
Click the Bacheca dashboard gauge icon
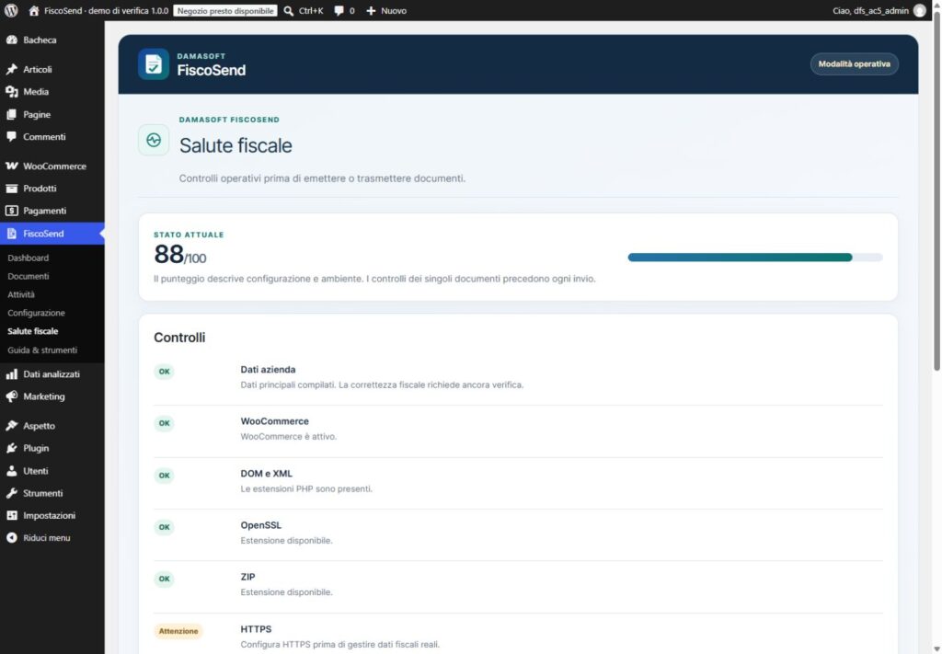click(11, 40)
